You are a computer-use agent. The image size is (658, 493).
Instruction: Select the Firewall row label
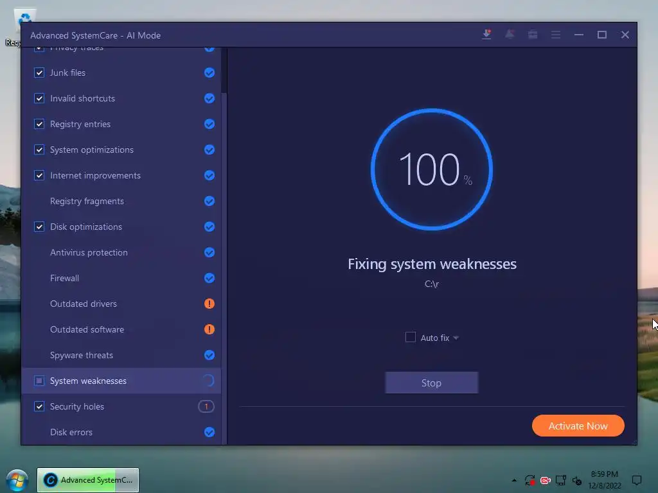point(65,278)
